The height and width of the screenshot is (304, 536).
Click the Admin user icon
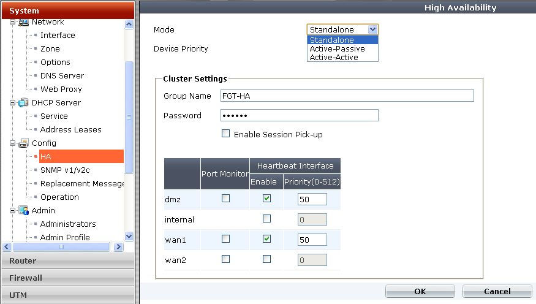(24, 211)
